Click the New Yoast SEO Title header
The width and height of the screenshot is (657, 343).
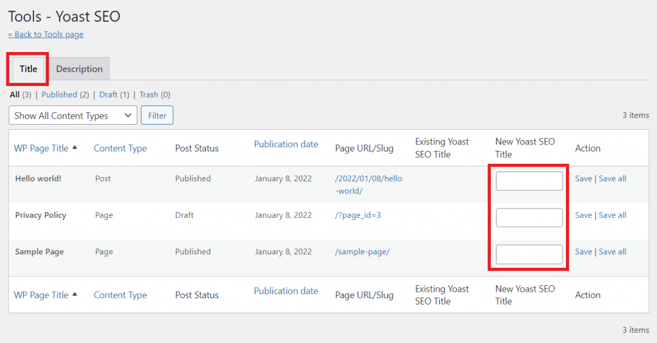pos(525,148)
